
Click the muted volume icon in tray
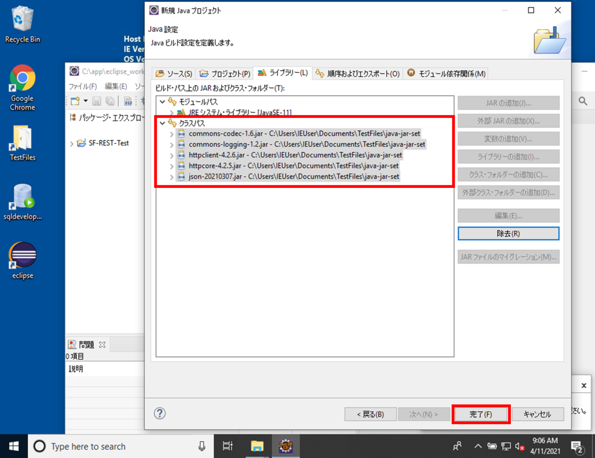point(519,446)
